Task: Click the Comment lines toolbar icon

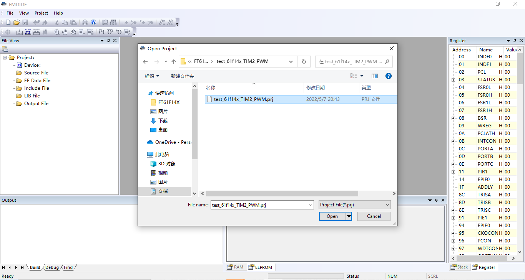Action: pyautogui.click(x=162, y=23)
